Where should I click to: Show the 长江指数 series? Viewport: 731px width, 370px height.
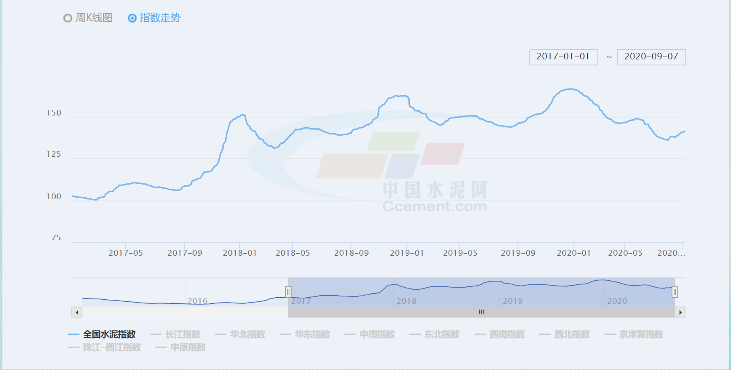coord(182,334)
